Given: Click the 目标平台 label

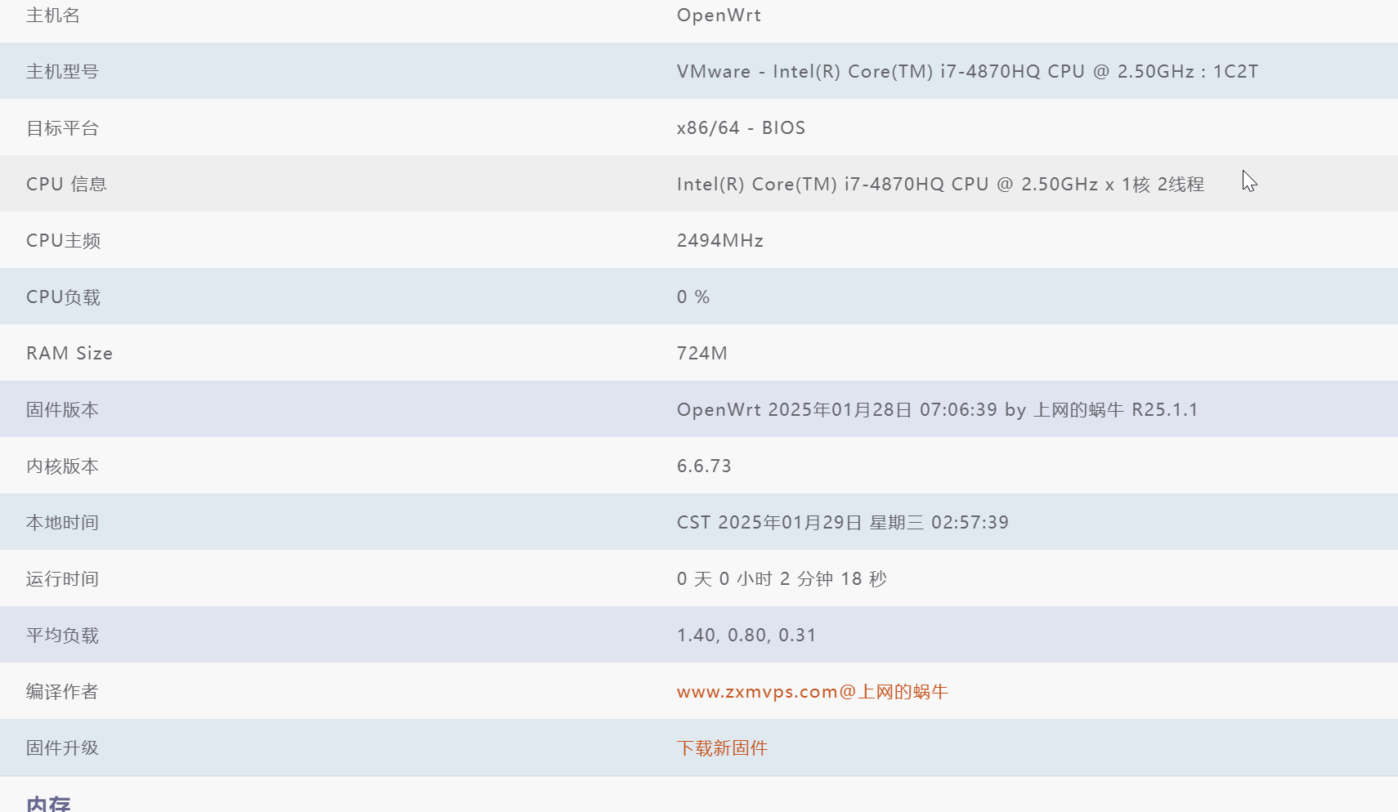Looking at the screenshot, I should [62, 128].
